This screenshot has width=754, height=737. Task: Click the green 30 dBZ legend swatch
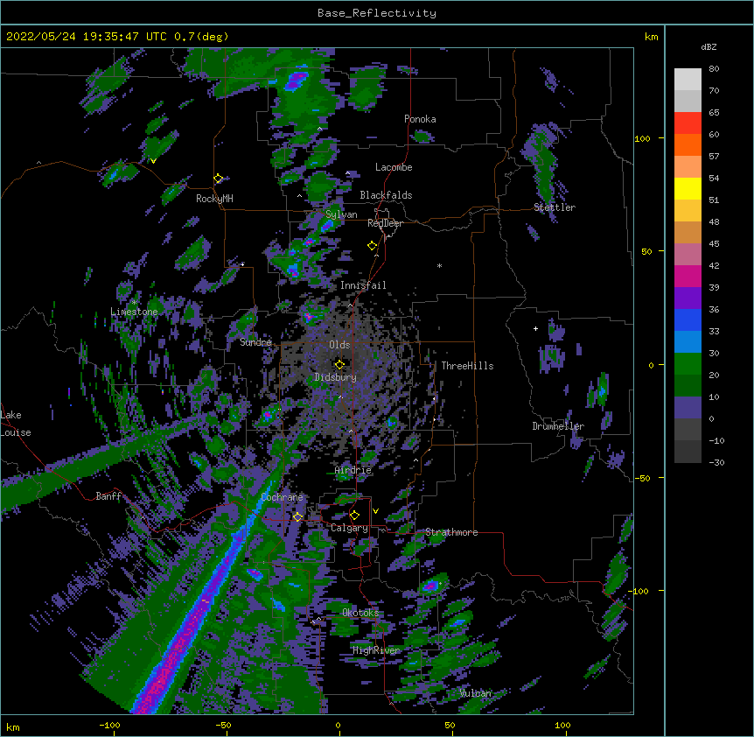688,364
